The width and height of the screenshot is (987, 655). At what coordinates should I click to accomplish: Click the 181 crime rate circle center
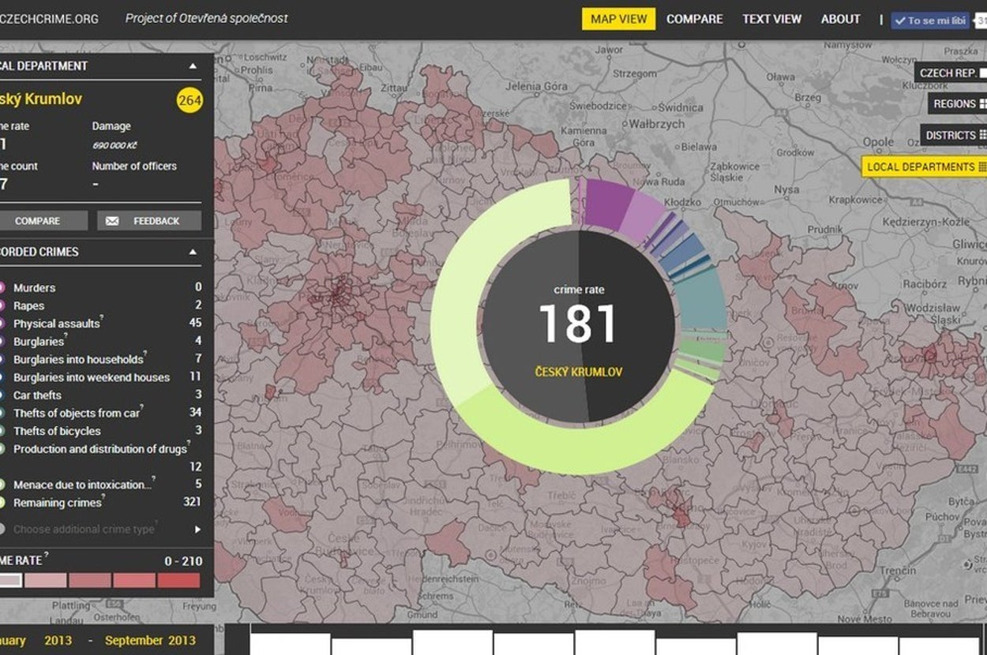pos(578,326)
